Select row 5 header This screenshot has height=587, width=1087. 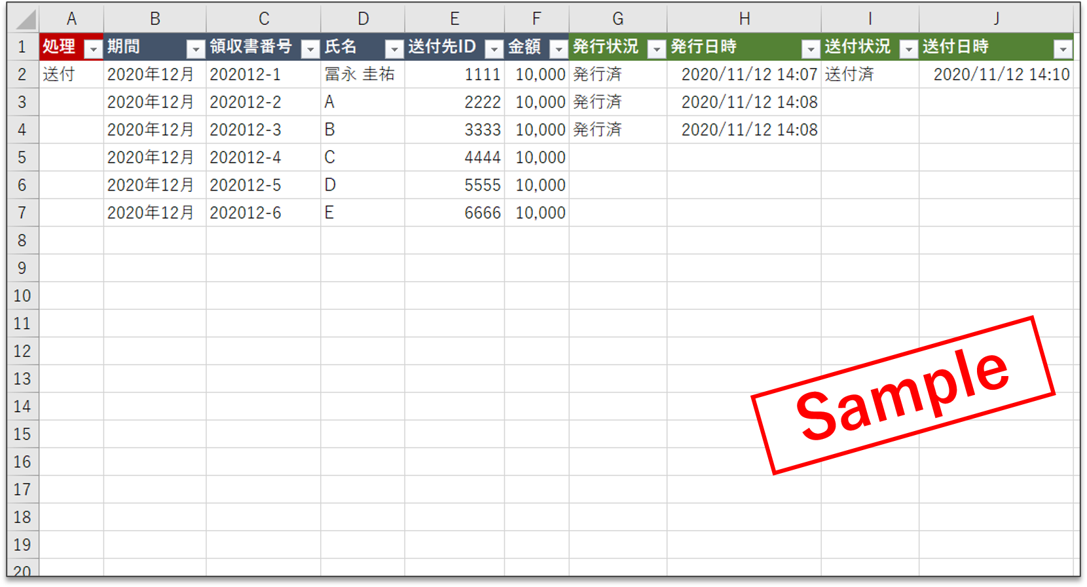click(22, 158)
